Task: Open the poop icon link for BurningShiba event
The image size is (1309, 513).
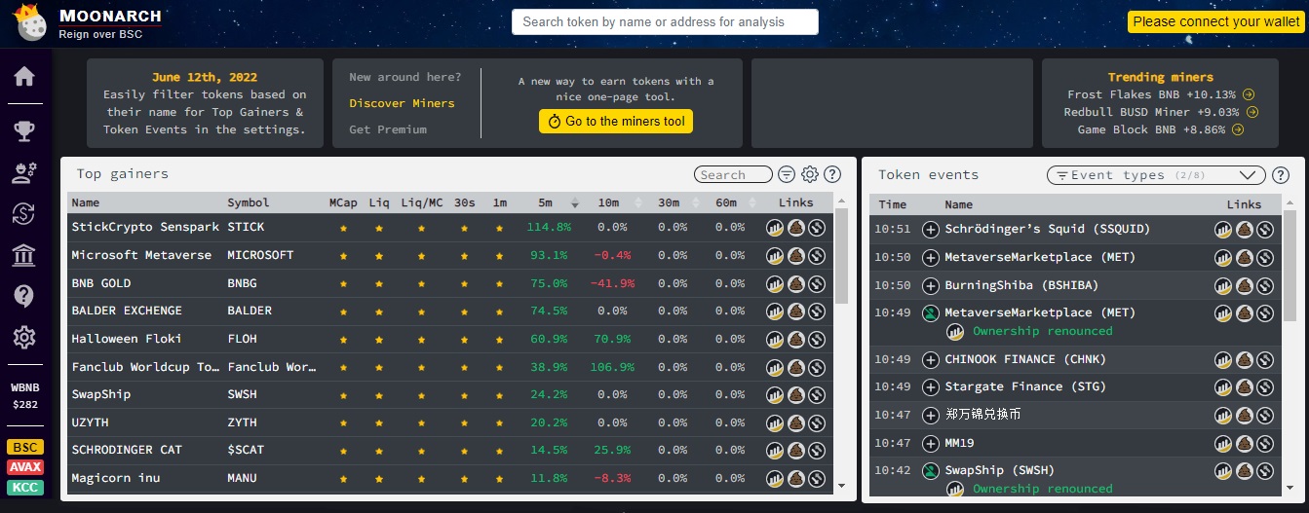Action: [1245, 286]
